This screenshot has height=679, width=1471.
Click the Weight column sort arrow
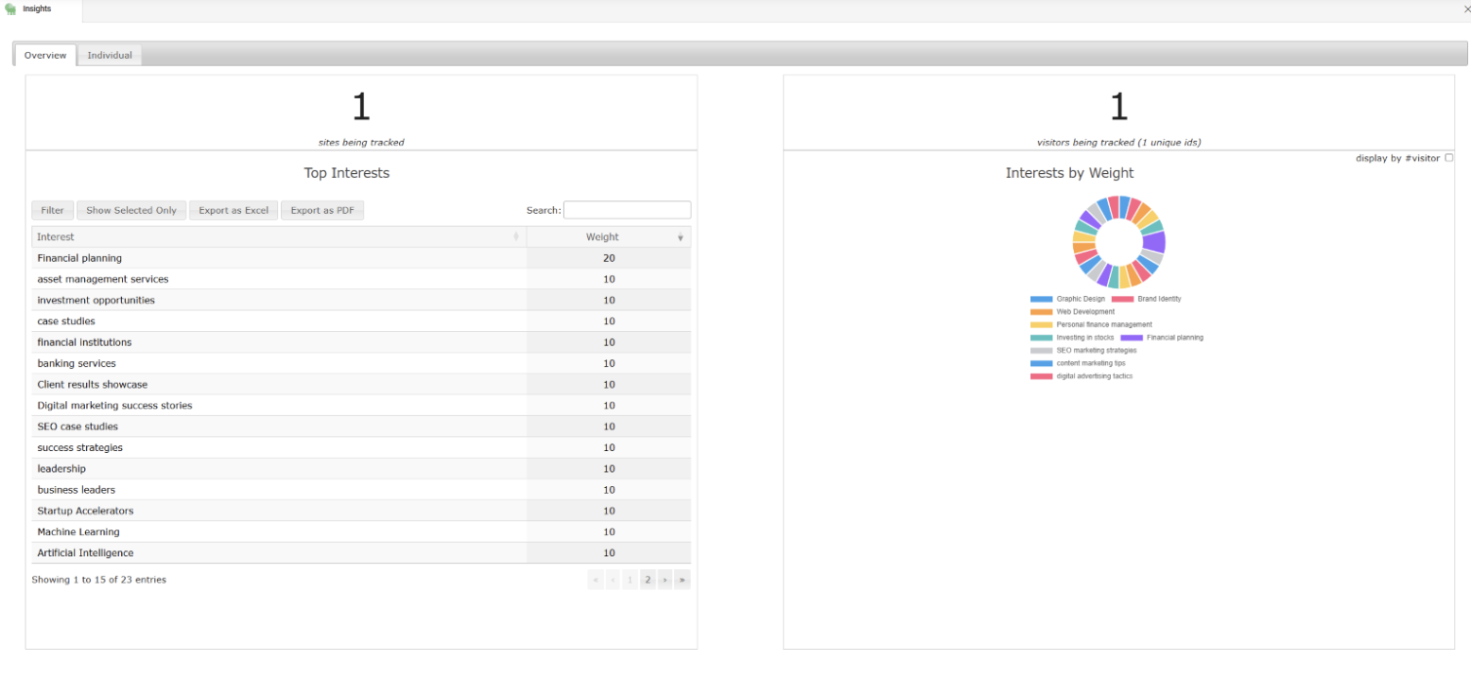tap(680, 237)
